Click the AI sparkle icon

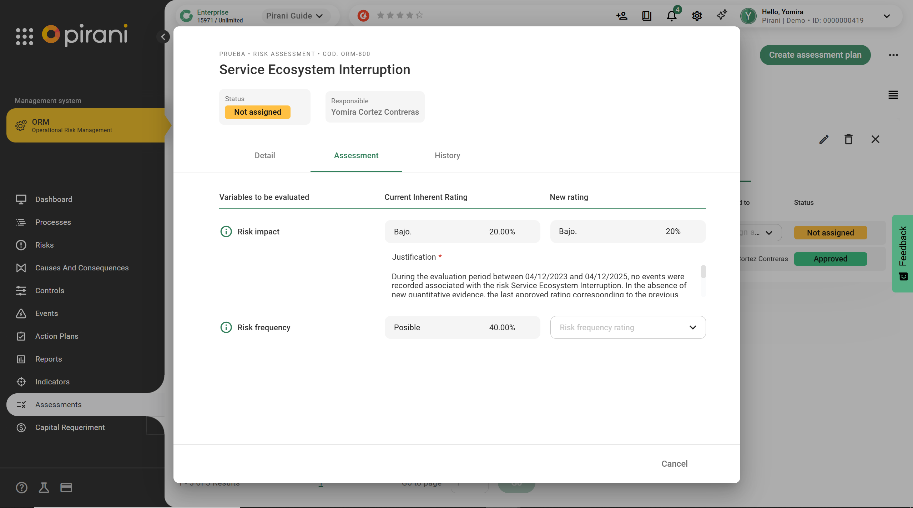tap(721, 15)
